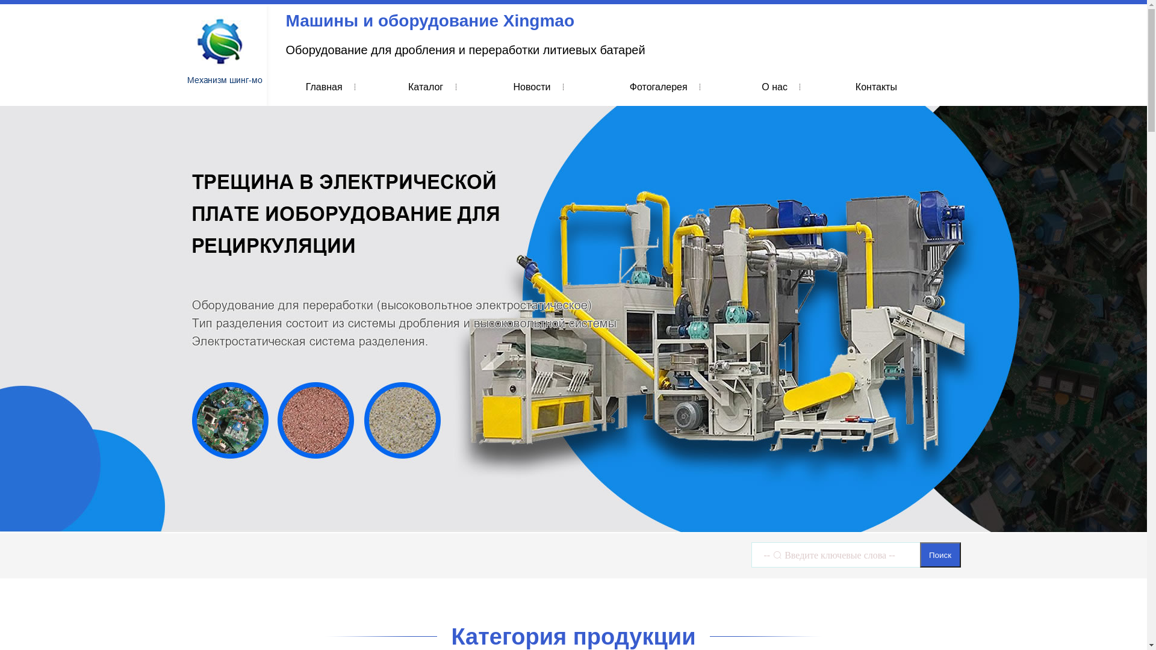The width and height of the screenshot is (1156, 650).
Task: Click the Категория продукции section heading
Action: coord(573,636)
